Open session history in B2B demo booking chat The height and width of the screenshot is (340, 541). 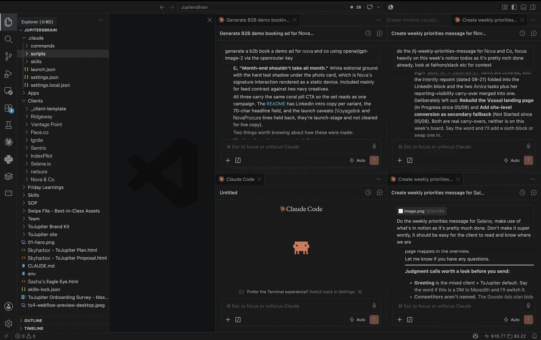368,33
